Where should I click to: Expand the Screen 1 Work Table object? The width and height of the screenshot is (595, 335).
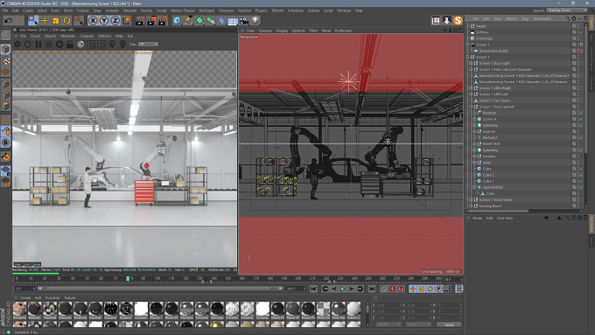(x=471, y=199)
